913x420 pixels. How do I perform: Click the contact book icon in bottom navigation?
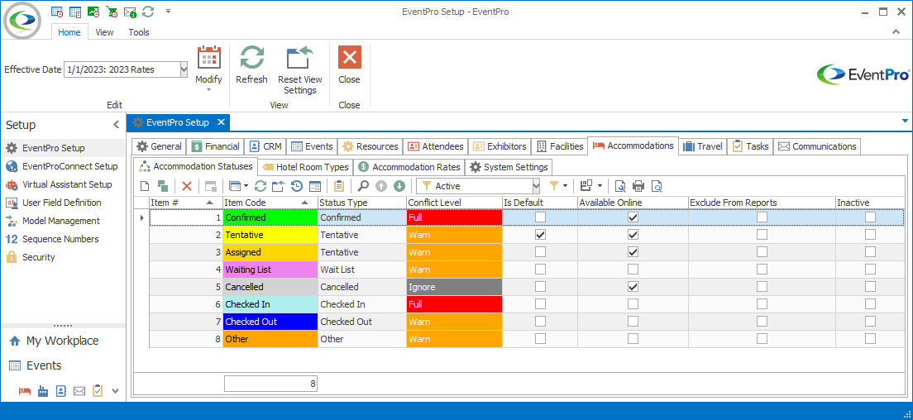tap(61, 391)
